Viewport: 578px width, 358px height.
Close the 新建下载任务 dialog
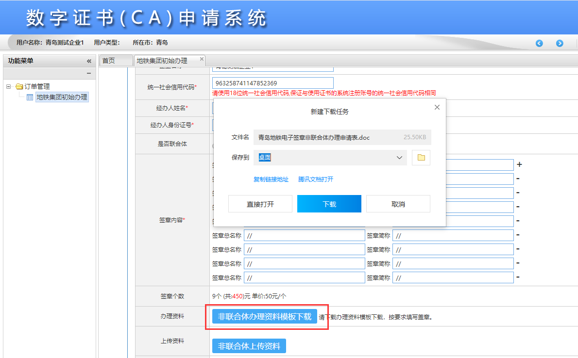point(437,107)
